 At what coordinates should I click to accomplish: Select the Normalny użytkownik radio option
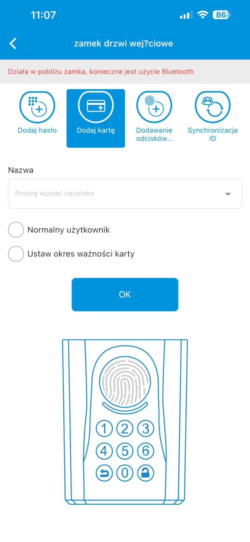(x=16, y=230)
